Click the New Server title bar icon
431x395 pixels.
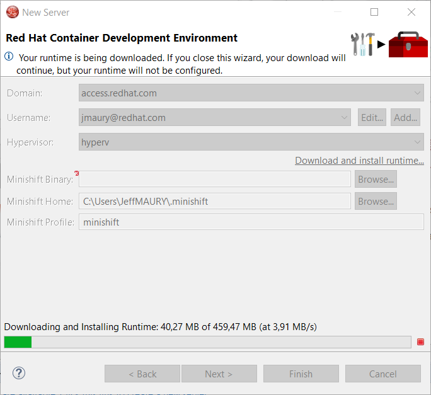(x=12, y=12)
